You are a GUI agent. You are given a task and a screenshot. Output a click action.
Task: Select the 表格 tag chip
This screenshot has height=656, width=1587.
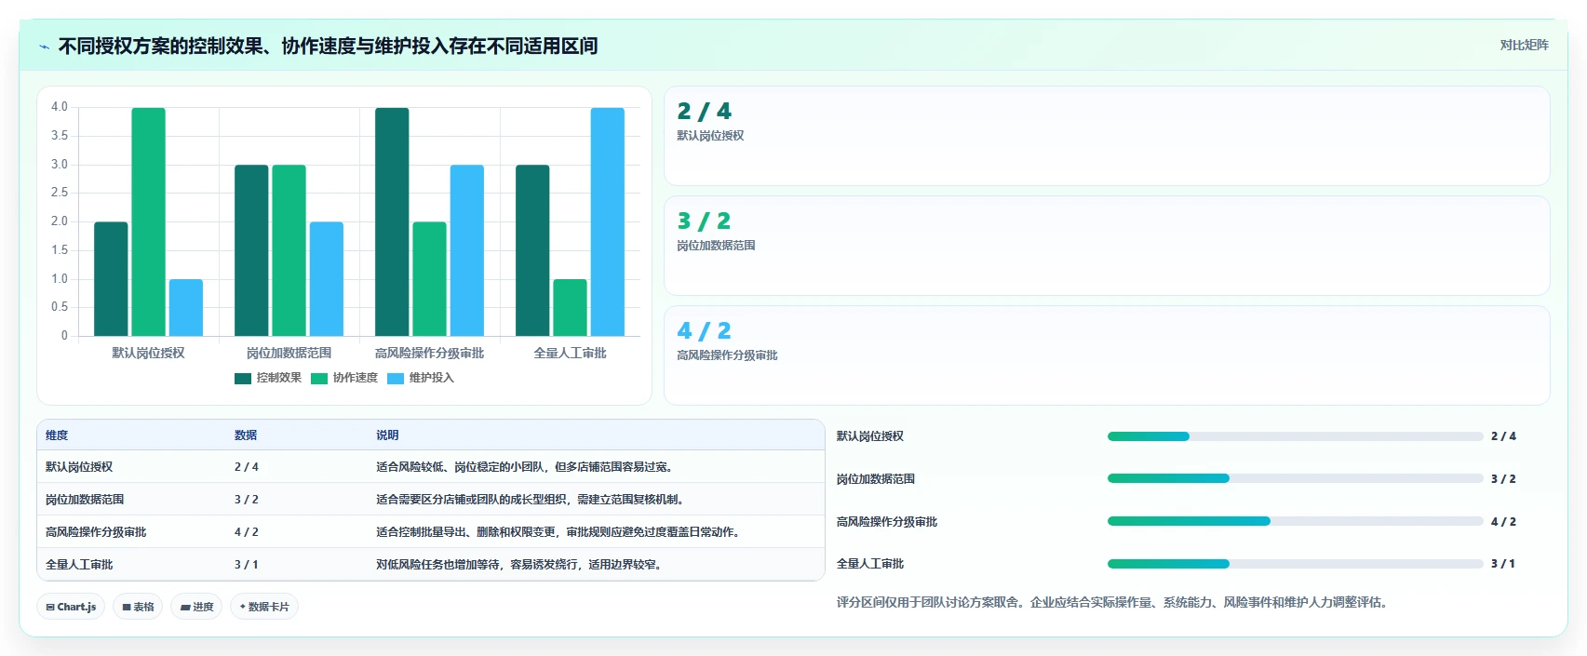[x=138, y=607]
